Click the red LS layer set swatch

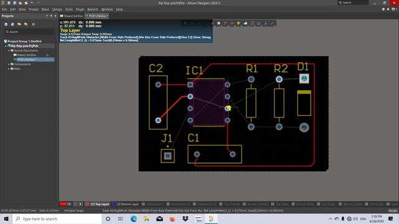point(63,204)
